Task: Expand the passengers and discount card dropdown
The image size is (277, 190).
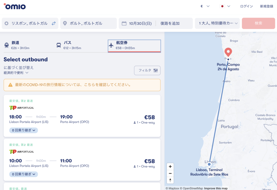Action: [217, 23]
